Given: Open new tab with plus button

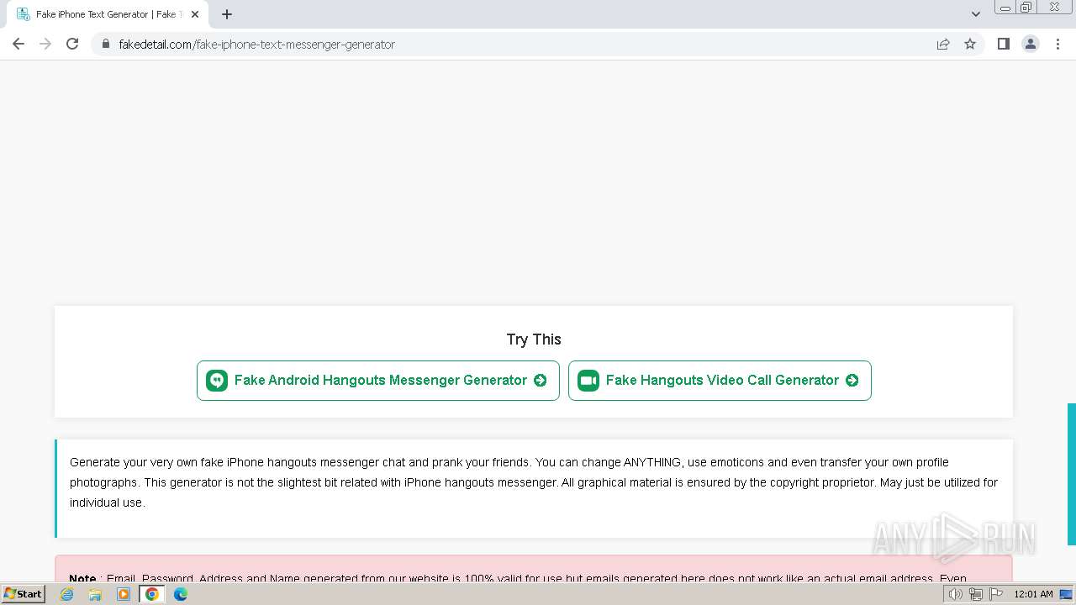Looking at the screenshot, I should (227, 14).
